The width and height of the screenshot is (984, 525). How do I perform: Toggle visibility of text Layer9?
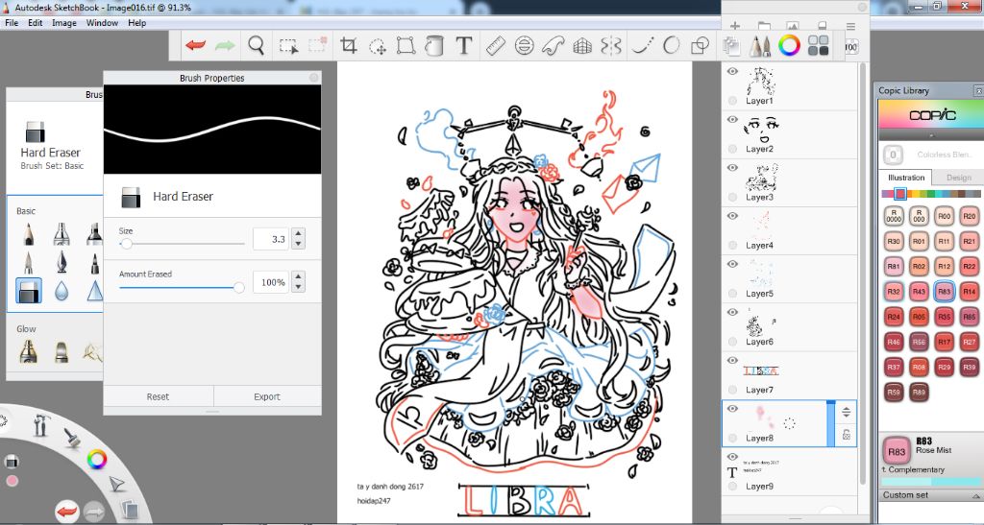732,457
